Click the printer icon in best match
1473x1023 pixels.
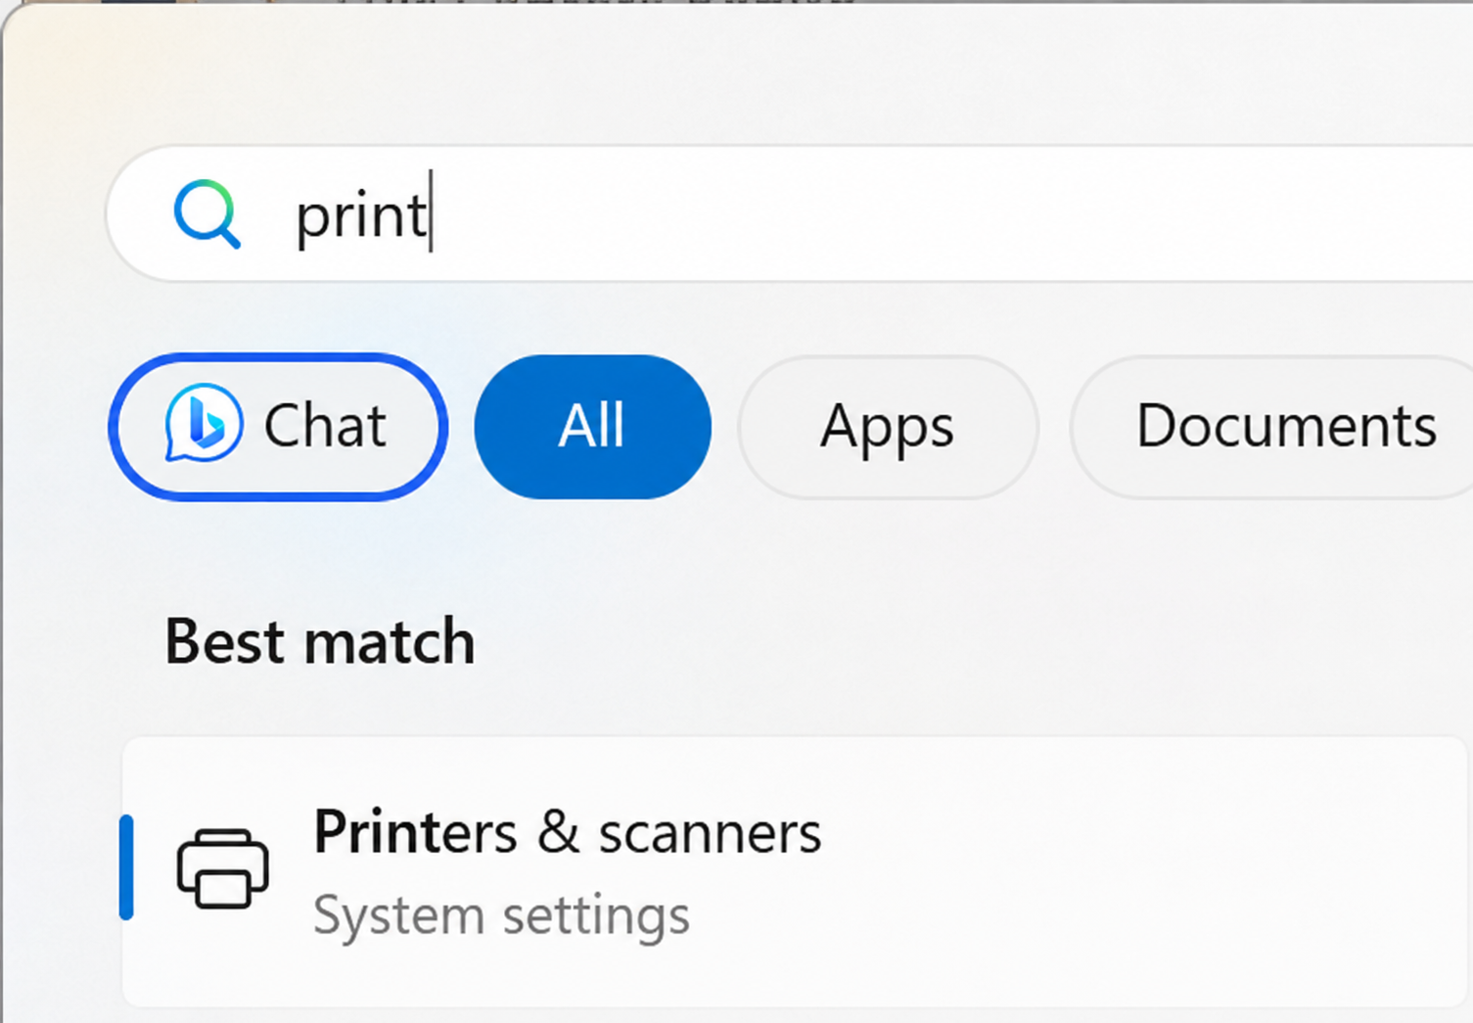[x=222, y=868]
